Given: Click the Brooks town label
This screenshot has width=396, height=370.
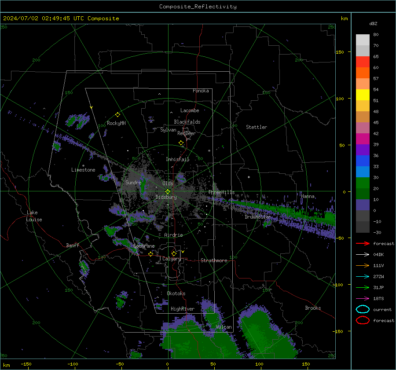Looking at the screenshot, I should coord(313,308).
